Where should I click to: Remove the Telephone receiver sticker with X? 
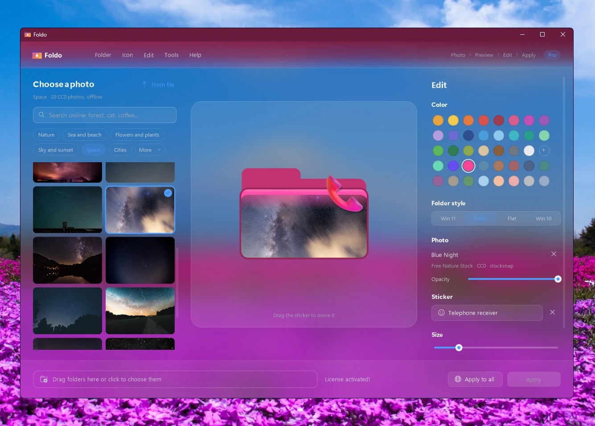click(x=552, y=312)
